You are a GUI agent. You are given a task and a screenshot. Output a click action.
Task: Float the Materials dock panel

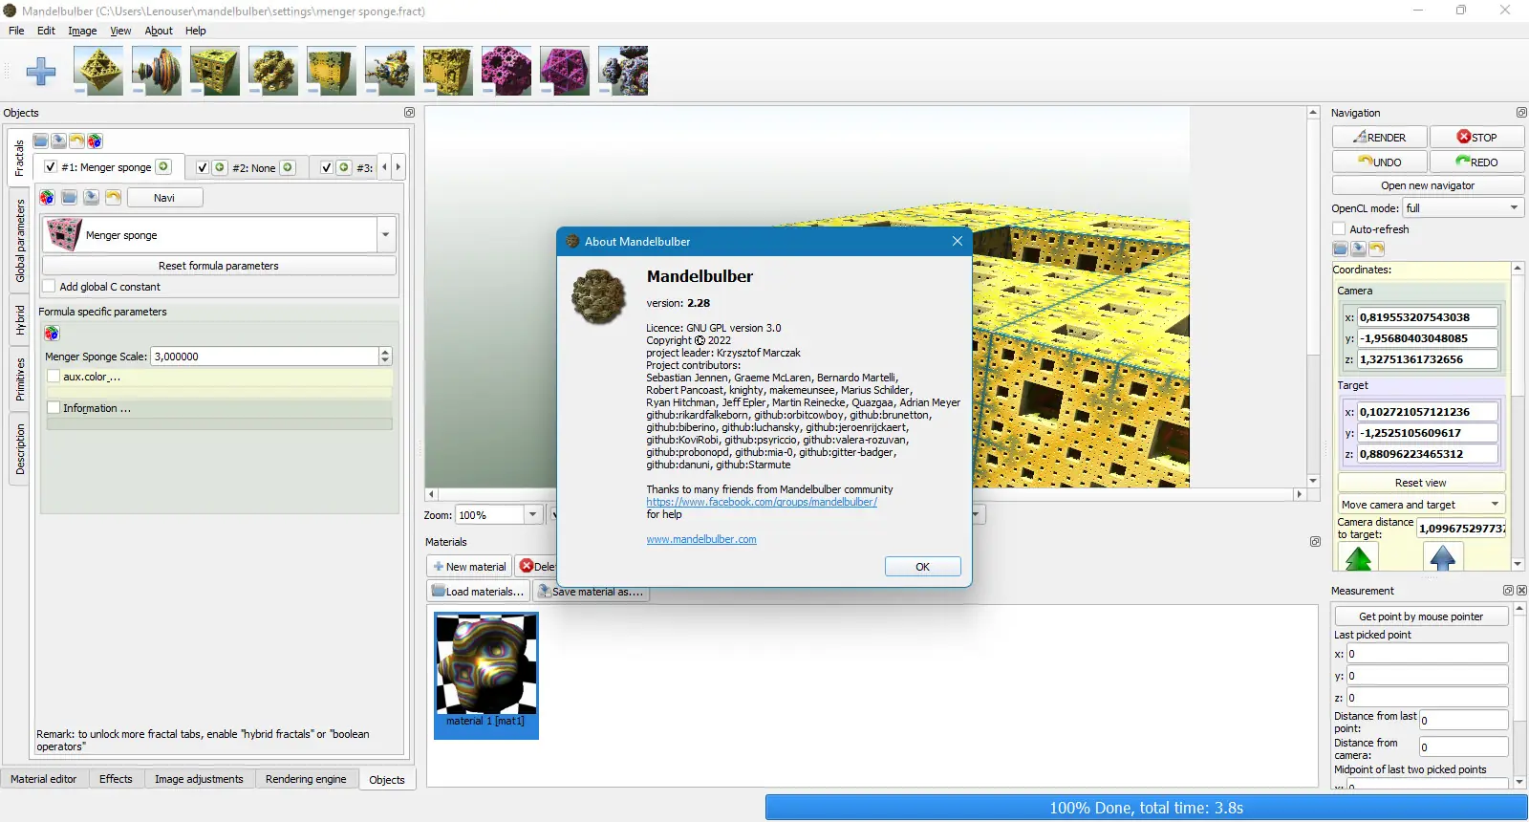(1315, 542)
